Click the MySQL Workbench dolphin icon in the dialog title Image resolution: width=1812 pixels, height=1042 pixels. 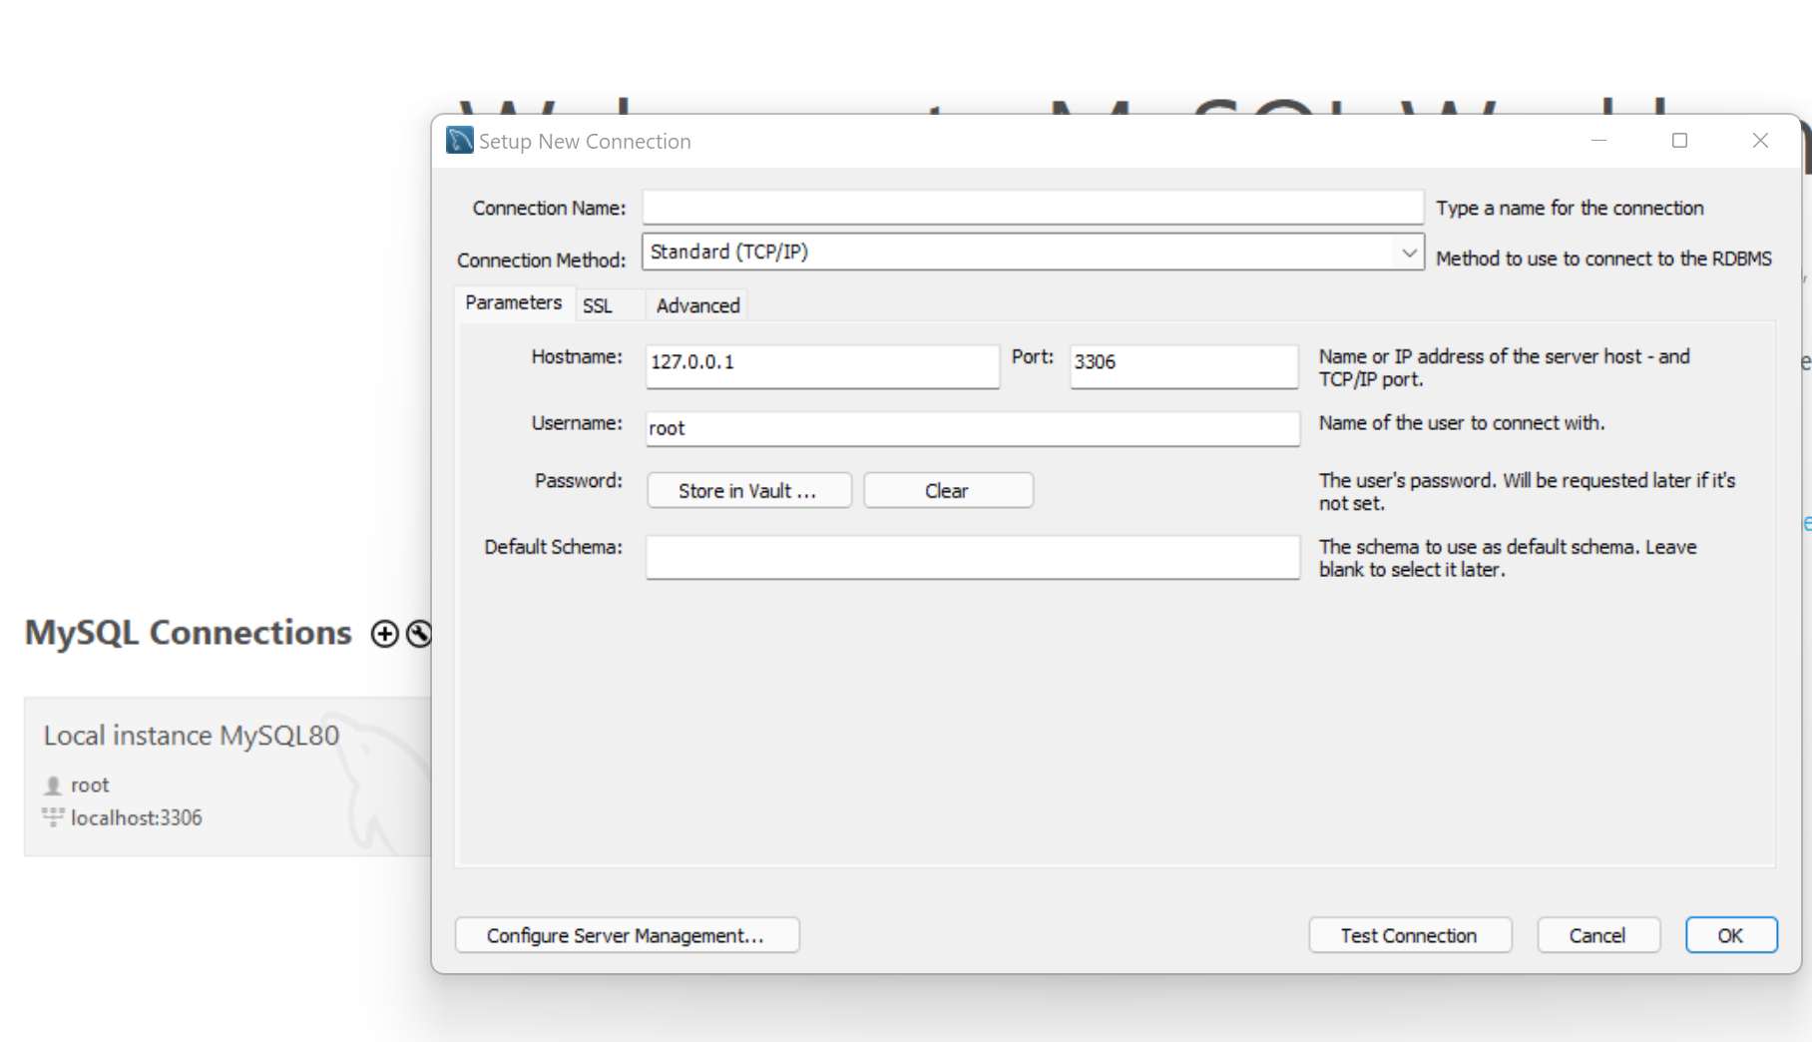[x=460, y=141]
